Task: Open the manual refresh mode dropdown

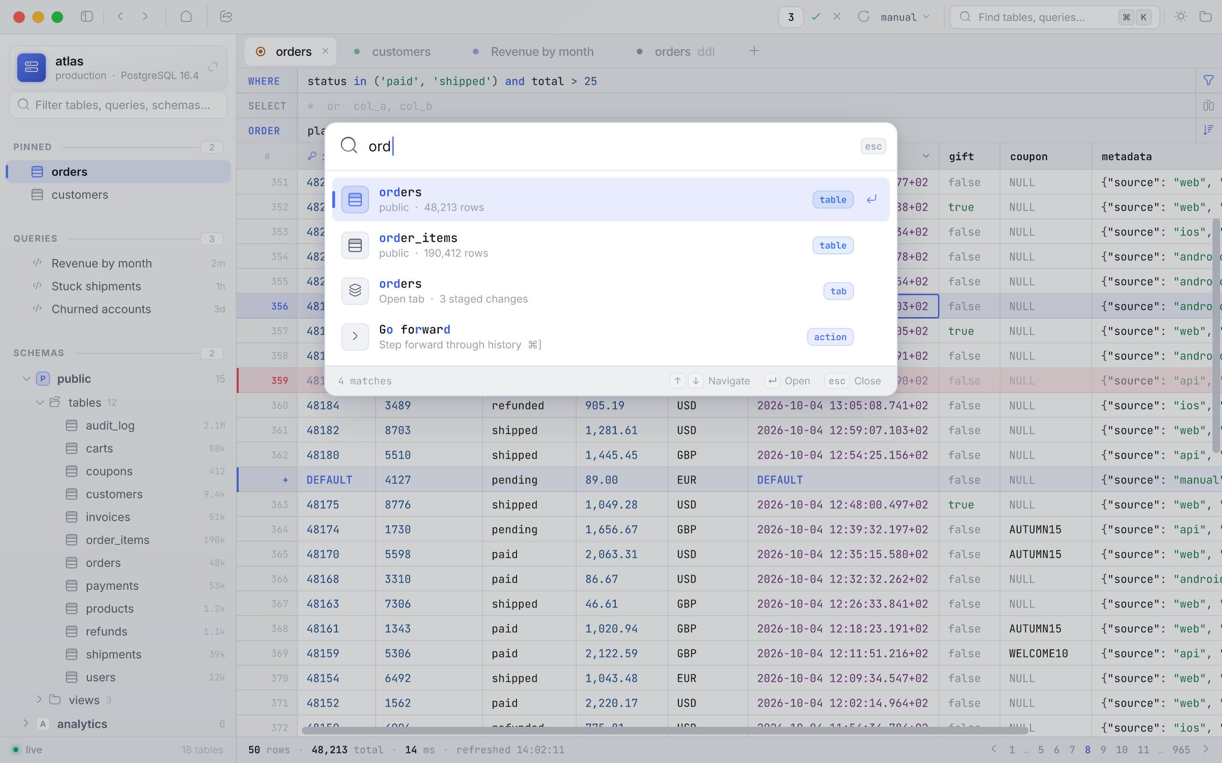Action: tap(905, 17)
